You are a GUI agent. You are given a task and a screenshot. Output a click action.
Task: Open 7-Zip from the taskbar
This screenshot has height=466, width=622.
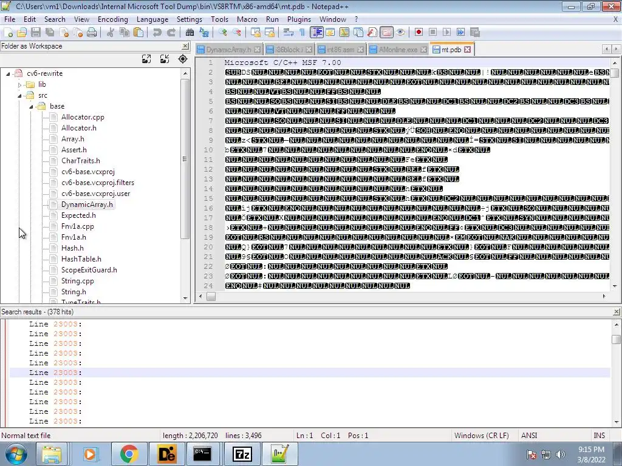click(242, 454)
